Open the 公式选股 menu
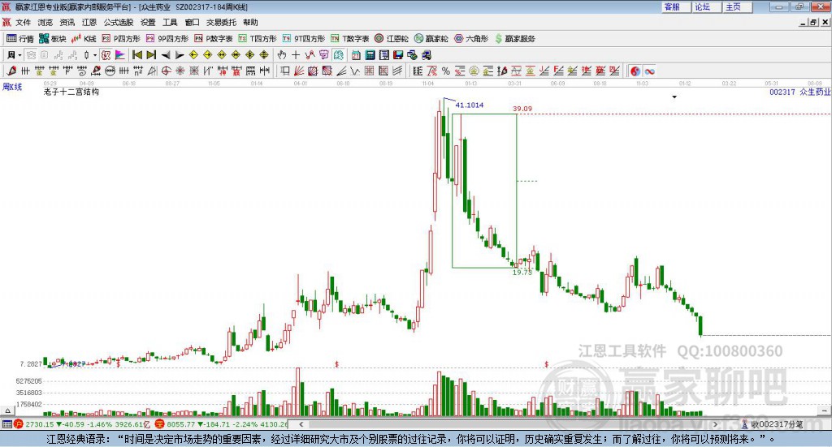The image size is (832, 447). coord(119,22)
